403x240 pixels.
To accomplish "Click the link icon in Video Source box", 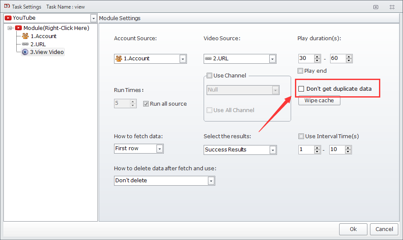I will (208, 59).
